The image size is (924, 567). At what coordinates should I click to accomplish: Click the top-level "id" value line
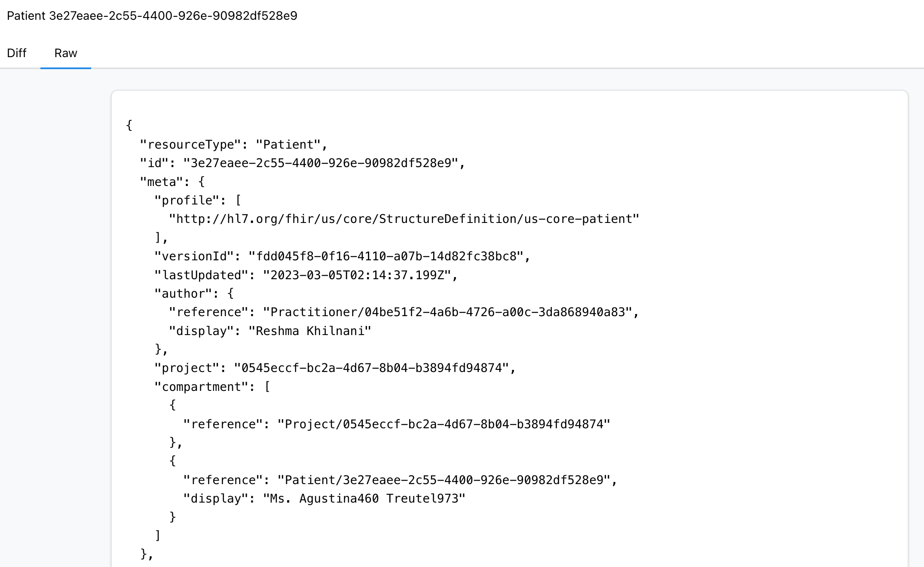point(302,163)
